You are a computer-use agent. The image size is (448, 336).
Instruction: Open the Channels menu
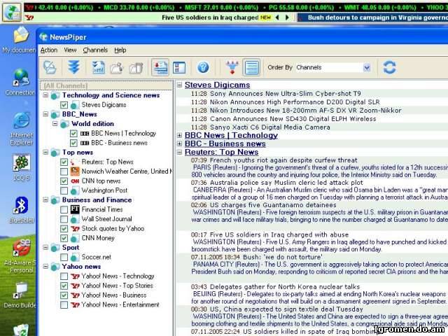click(95, 50)
